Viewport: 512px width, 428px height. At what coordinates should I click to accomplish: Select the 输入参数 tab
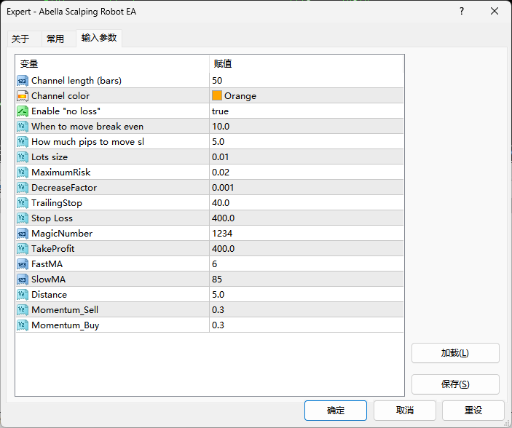(x=99, y=38)
